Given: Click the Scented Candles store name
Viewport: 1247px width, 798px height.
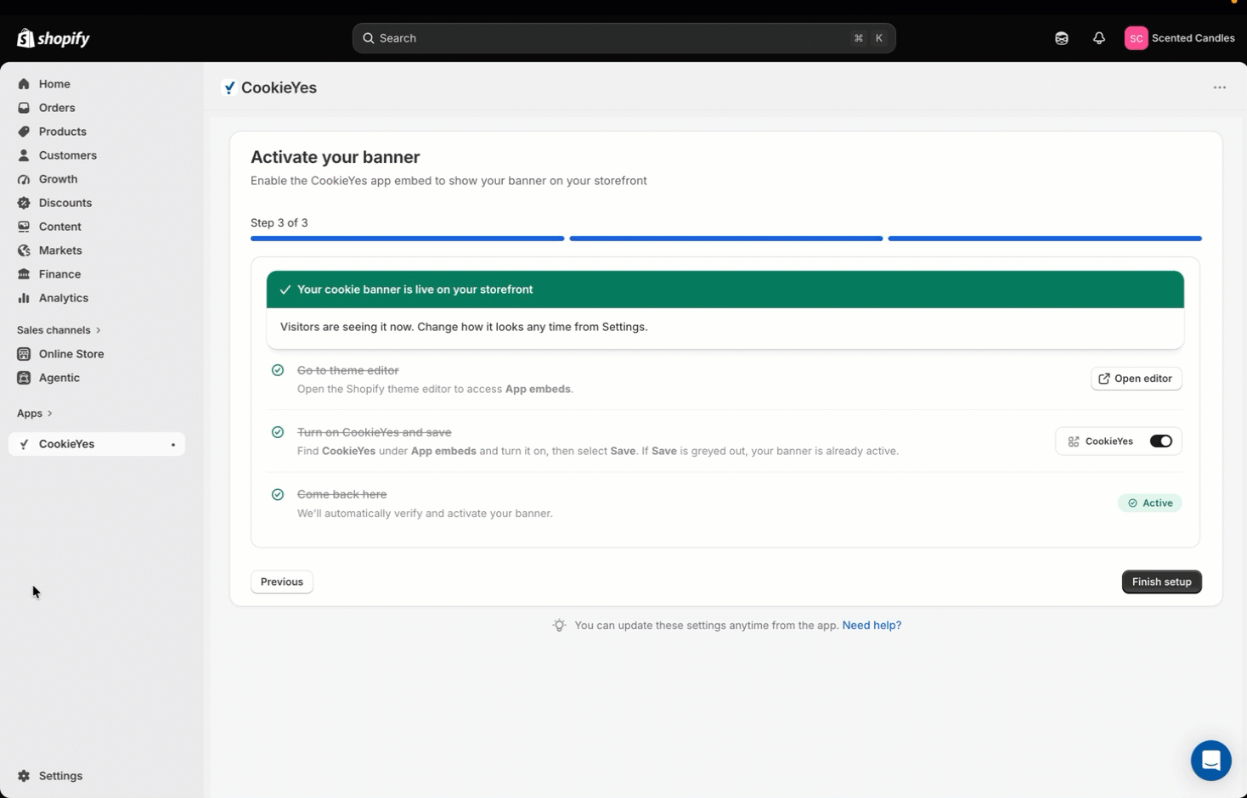Looking at the screenshot, I should [1193, 38].
